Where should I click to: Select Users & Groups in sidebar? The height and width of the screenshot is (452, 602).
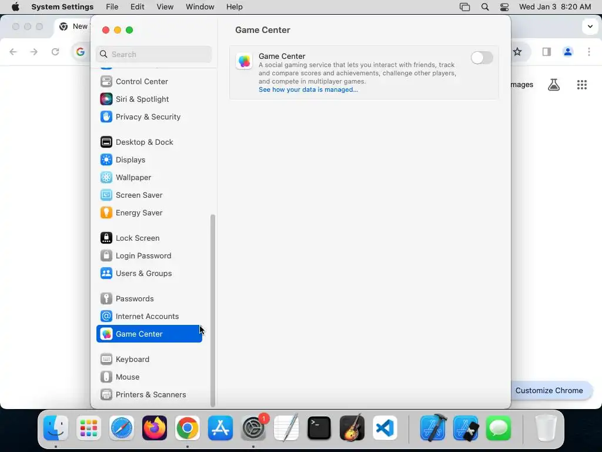pyautogui.click(x=149, y=274)
